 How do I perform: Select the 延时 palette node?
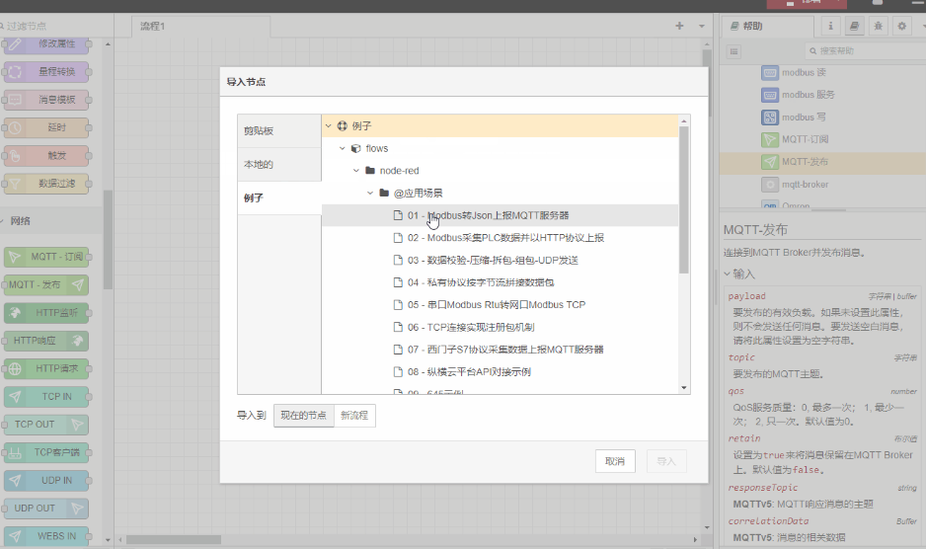click(x=46, y=127)
